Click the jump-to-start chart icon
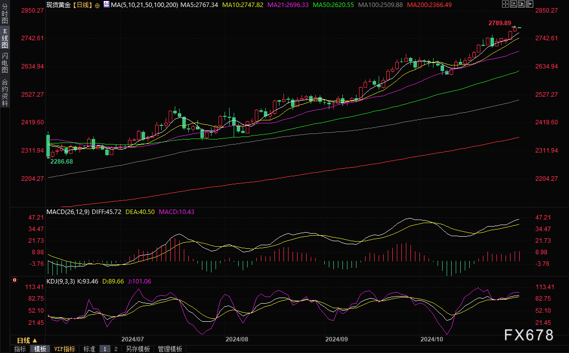Viewport: 569px width, 353px height. (514, 4)
